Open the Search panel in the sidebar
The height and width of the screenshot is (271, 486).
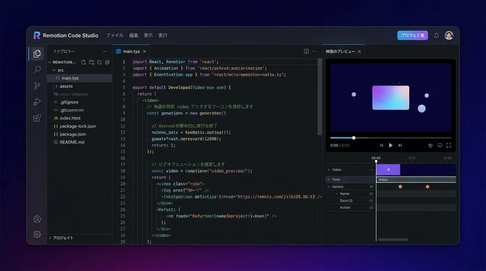coord(37,70)
